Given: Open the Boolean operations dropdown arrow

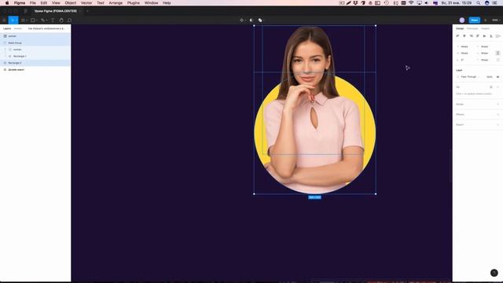Looking at the screenshot, I should pos(264,20).
